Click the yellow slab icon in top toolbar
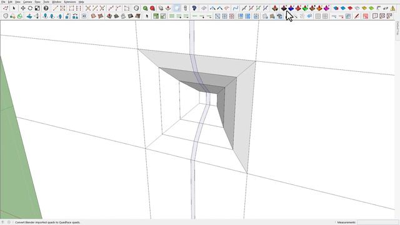The image size is (400, 225). [364, 8]
